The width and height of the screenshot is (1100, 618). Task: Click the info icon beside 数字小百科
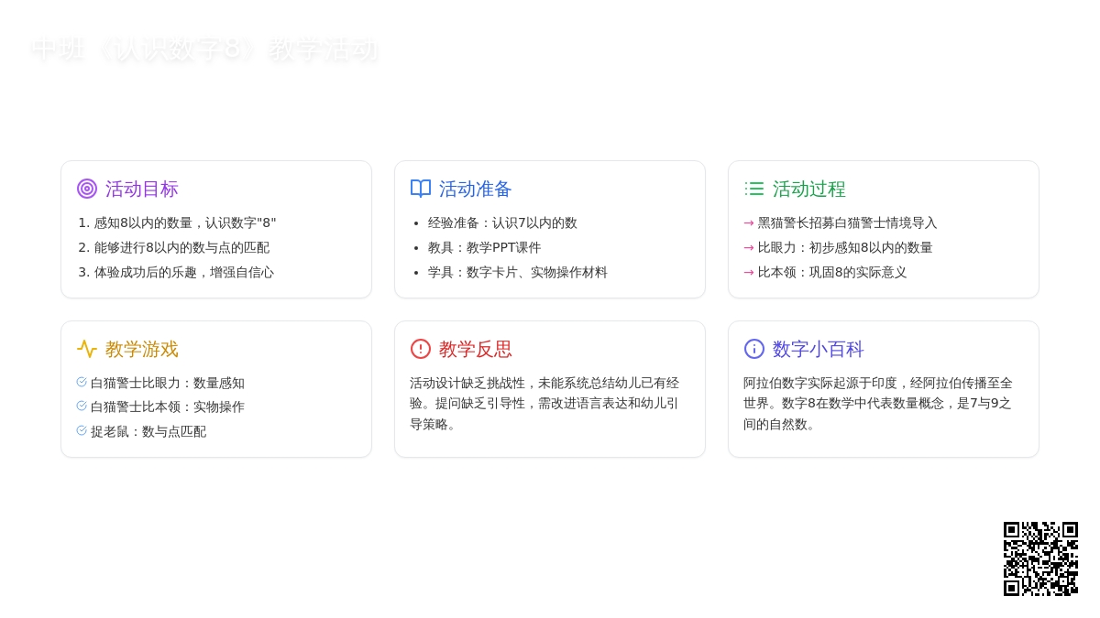point(754,349)
